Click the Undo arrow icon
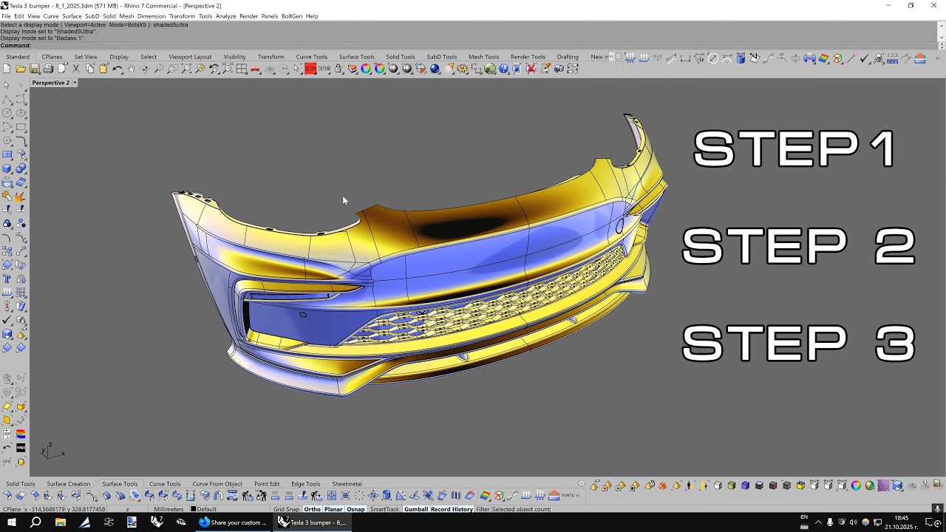946x532 pixels. pos(118,69)
